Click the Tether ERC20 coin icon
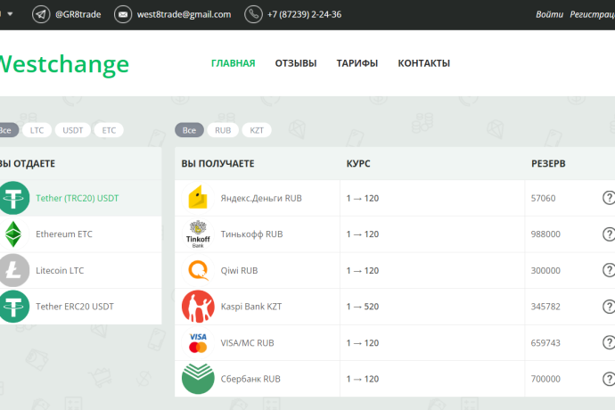Screen dimensions: 615x410 (x=13, y=307)
